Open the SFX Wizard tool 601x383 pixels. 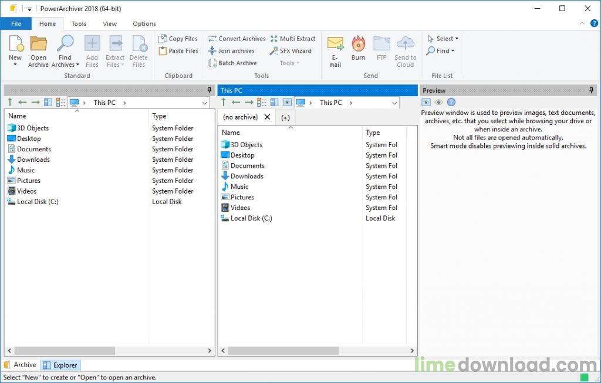[291, 51]
